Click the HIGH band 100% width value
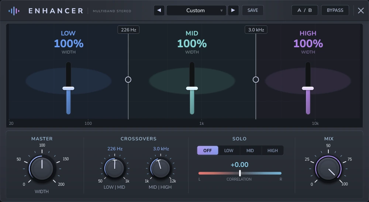This screenshot has width=369, height=202. (308, 44)
